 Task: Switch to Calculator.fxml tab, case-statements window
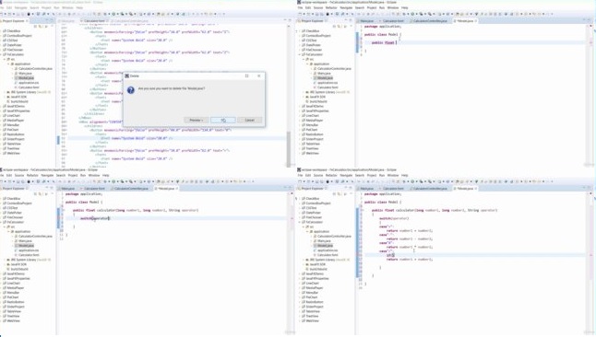pos(393,189)
